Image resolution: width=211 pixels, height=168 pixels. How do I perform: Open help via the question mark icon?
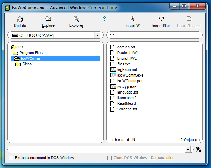pyautogui.click(x=104, y=18)
